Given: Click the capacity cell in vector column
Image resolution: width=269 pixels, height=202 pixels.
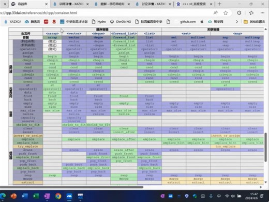Looking at the screenshot, I should [74, 118].
